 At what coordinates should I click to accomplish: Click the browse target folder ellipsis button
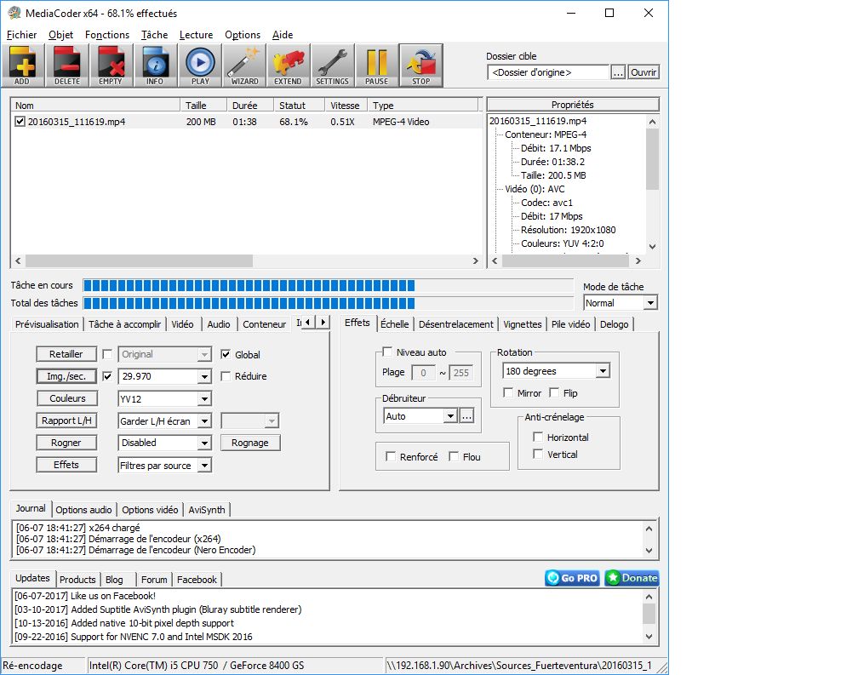618,72
